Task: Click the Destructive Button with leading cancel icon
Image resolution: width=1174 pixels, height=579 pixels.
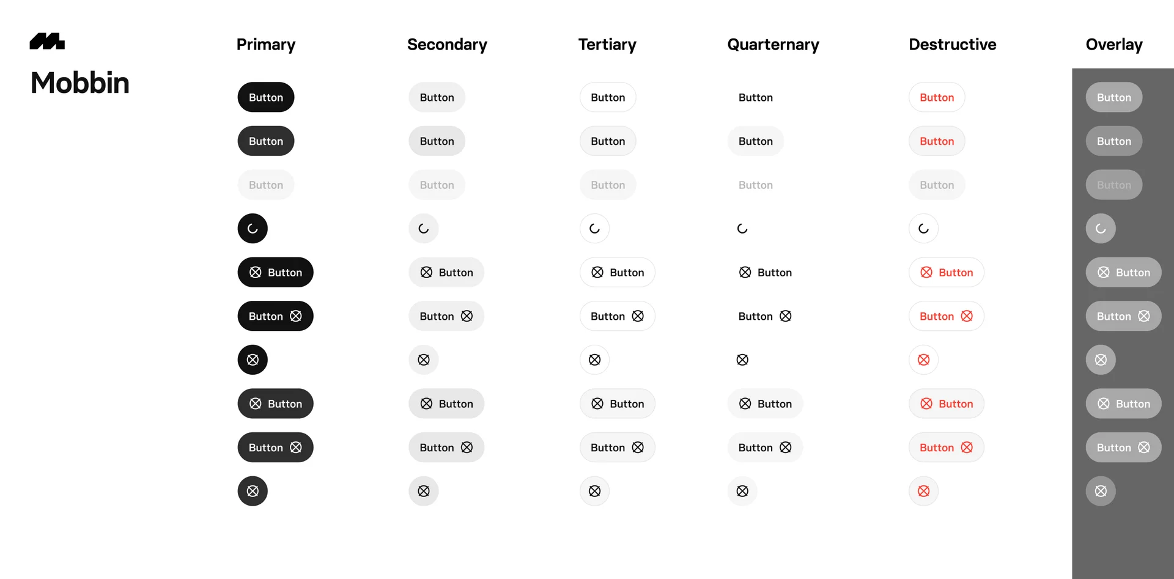Action: [946, 272]
